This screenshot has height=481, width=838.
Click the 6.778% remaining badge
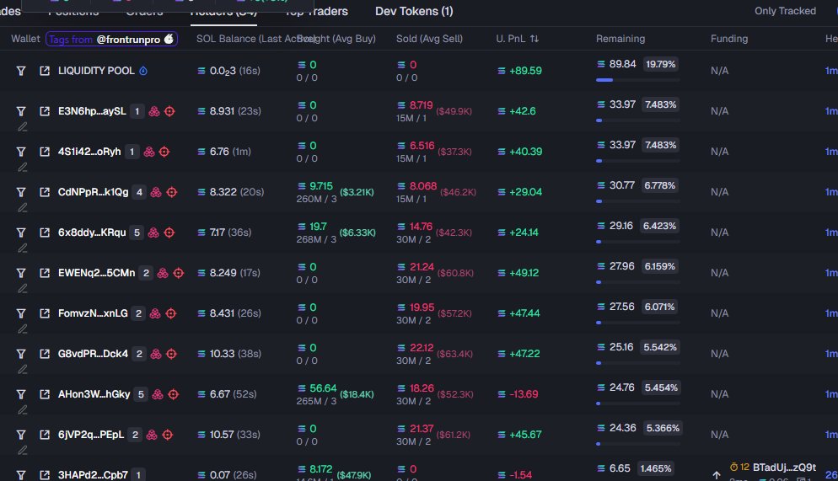[x=659, y=185]
